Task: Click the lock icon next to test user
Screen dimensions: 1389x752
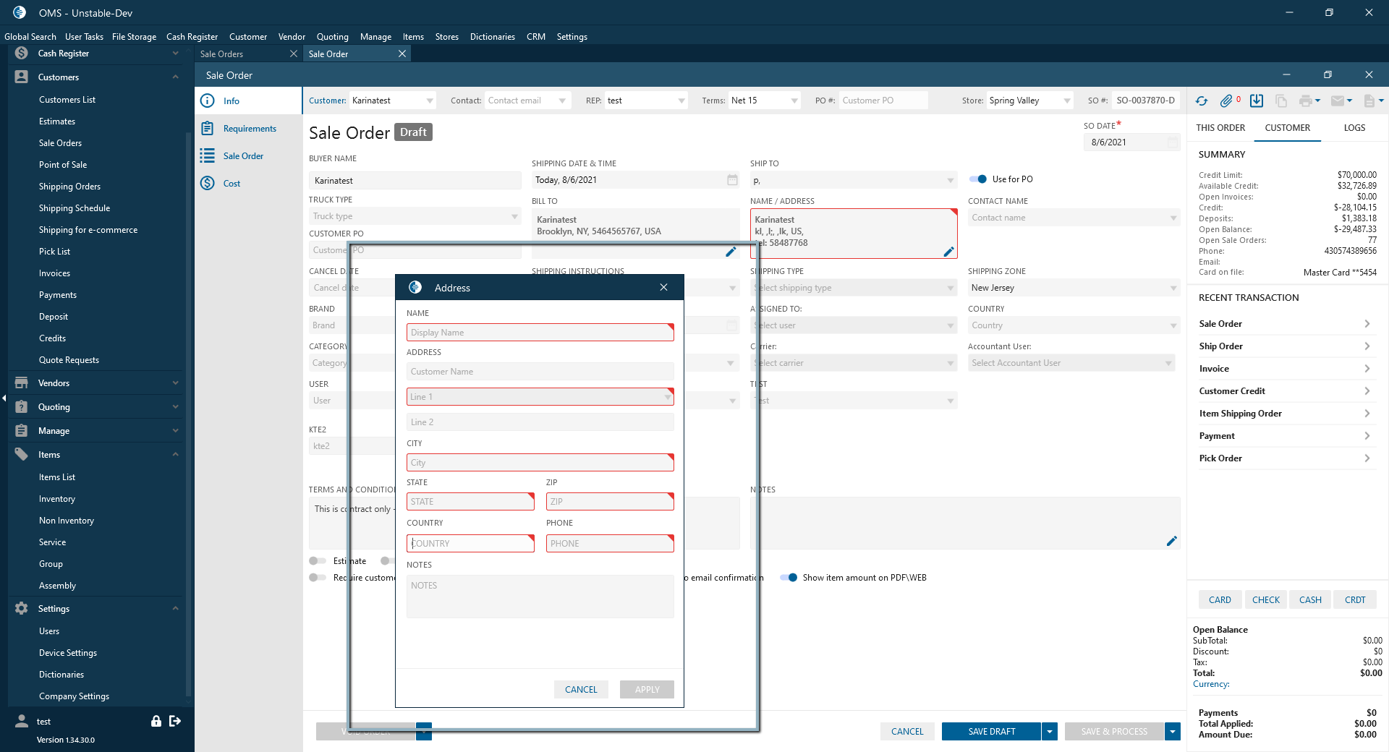Action: click(x=156, y=721)
